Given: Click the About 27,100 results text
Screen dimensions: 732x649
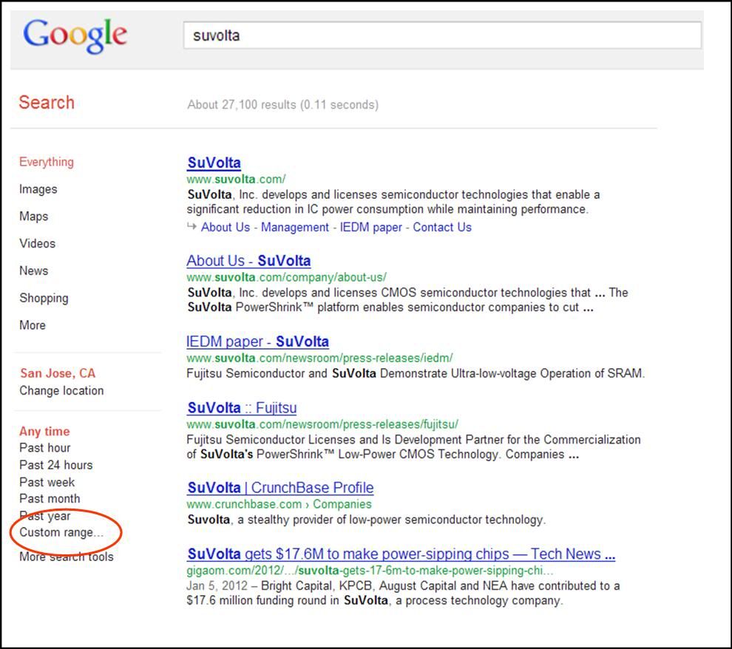Looking at the screenshot, I should (x=283, y=104).
